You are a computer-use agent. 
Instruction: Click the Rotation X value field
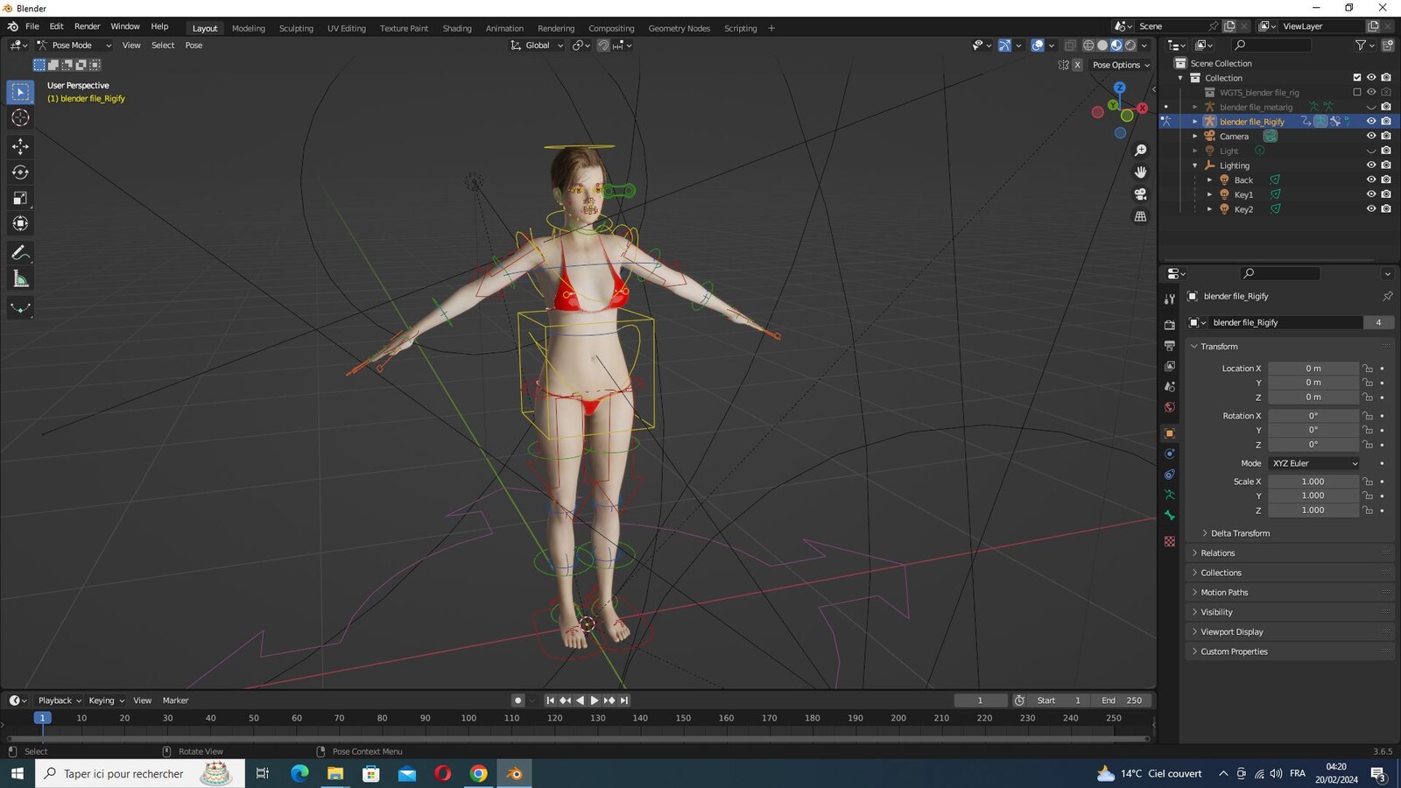1313,416
